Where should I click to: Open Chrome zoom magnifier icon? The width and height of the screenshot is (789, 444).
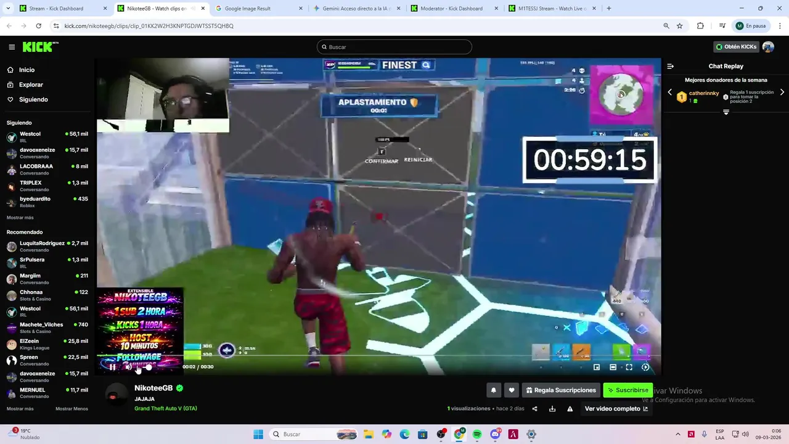pyautogui.click(x=666, y=26)
